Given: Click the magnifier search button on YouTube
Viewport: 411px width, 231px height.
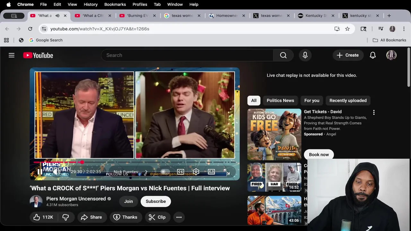Looking at the screenshot, I should [283, 55].
